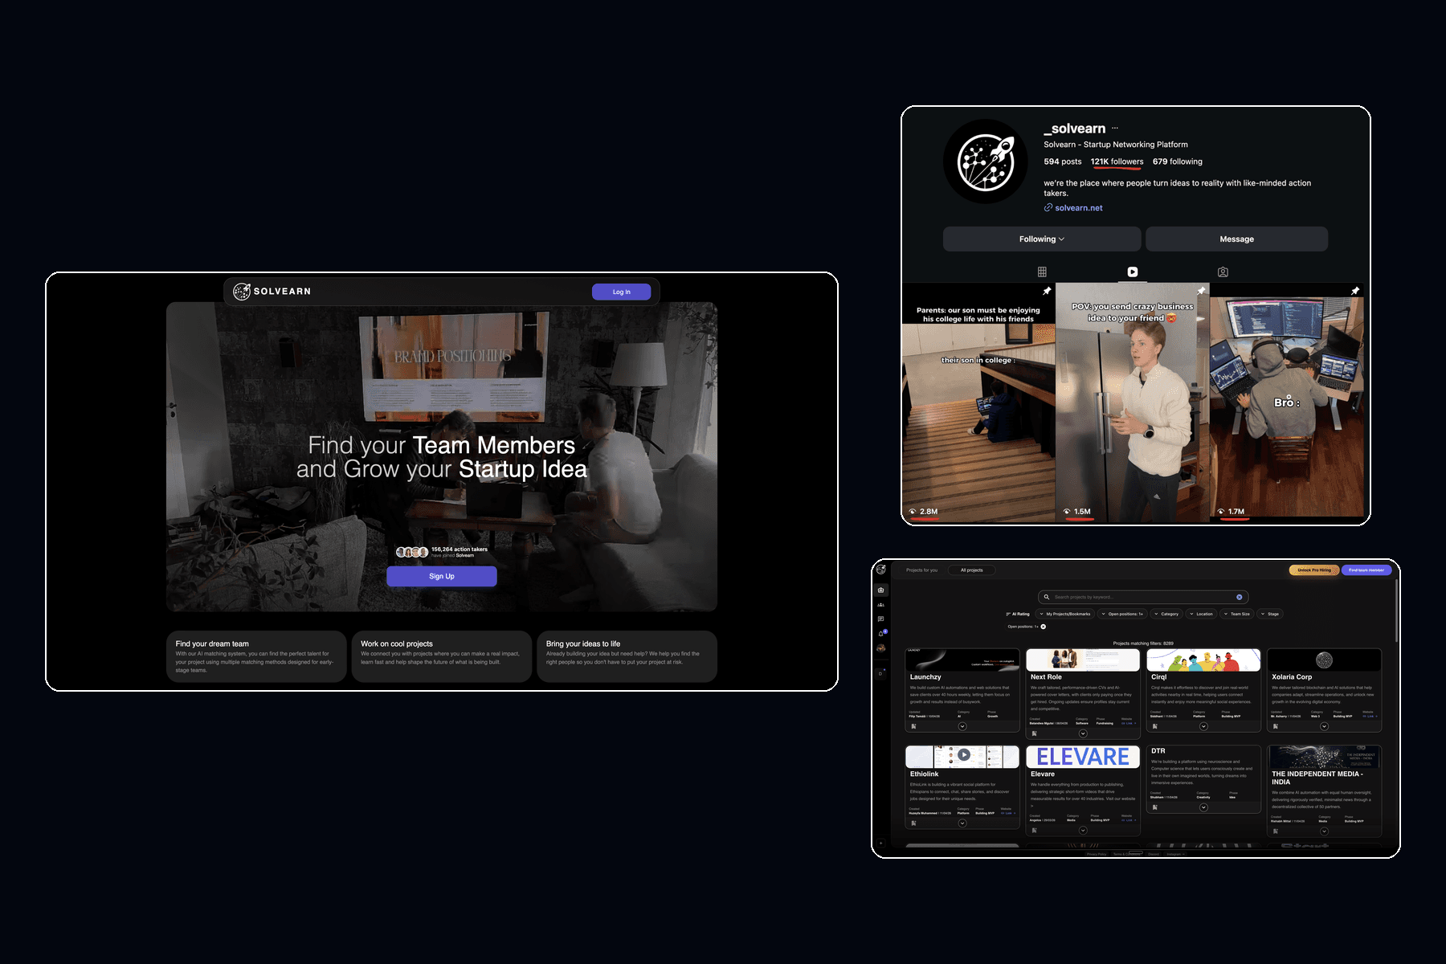
Task: Select the 'All projects' tab
Action: [971, 570]
